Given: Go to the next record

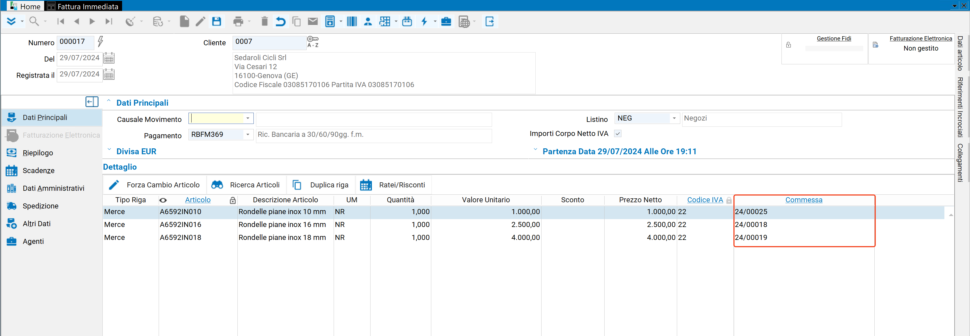Looking at the screenshot, I should point(92,21).
